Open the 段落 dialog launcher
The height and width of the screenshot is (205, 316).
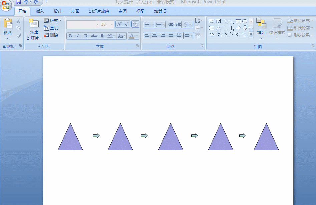[202, 46]
